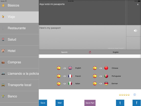Tap Spain flag in the Italian row

59,83
